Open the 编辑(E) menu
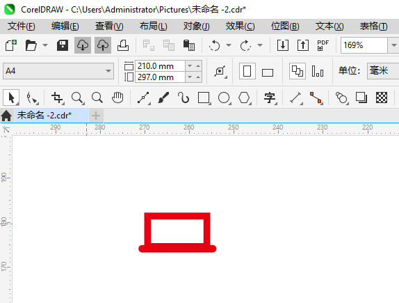The image size is (399, 303). tap(65, 26)
